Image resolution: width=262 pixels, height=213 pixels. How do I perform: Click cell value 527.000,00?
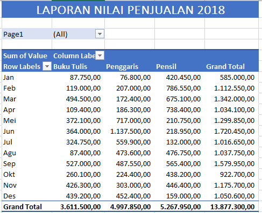click(83, 164)
